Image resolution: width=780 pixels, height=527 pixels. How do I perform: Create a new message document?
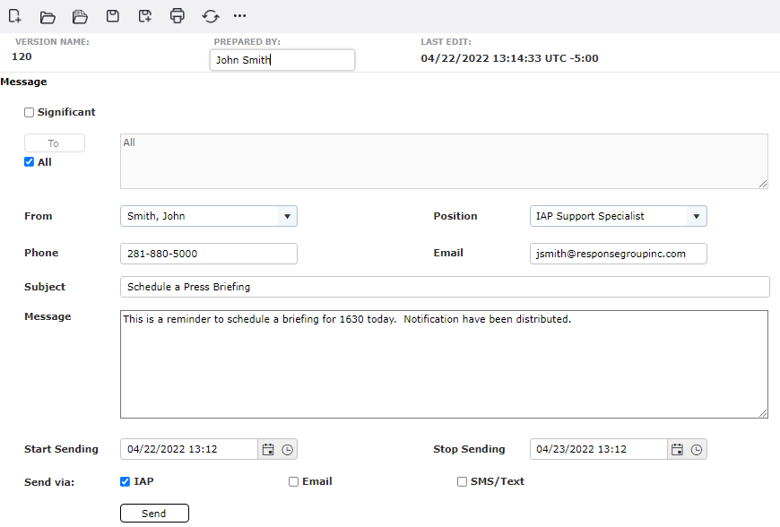click(15, 16)
